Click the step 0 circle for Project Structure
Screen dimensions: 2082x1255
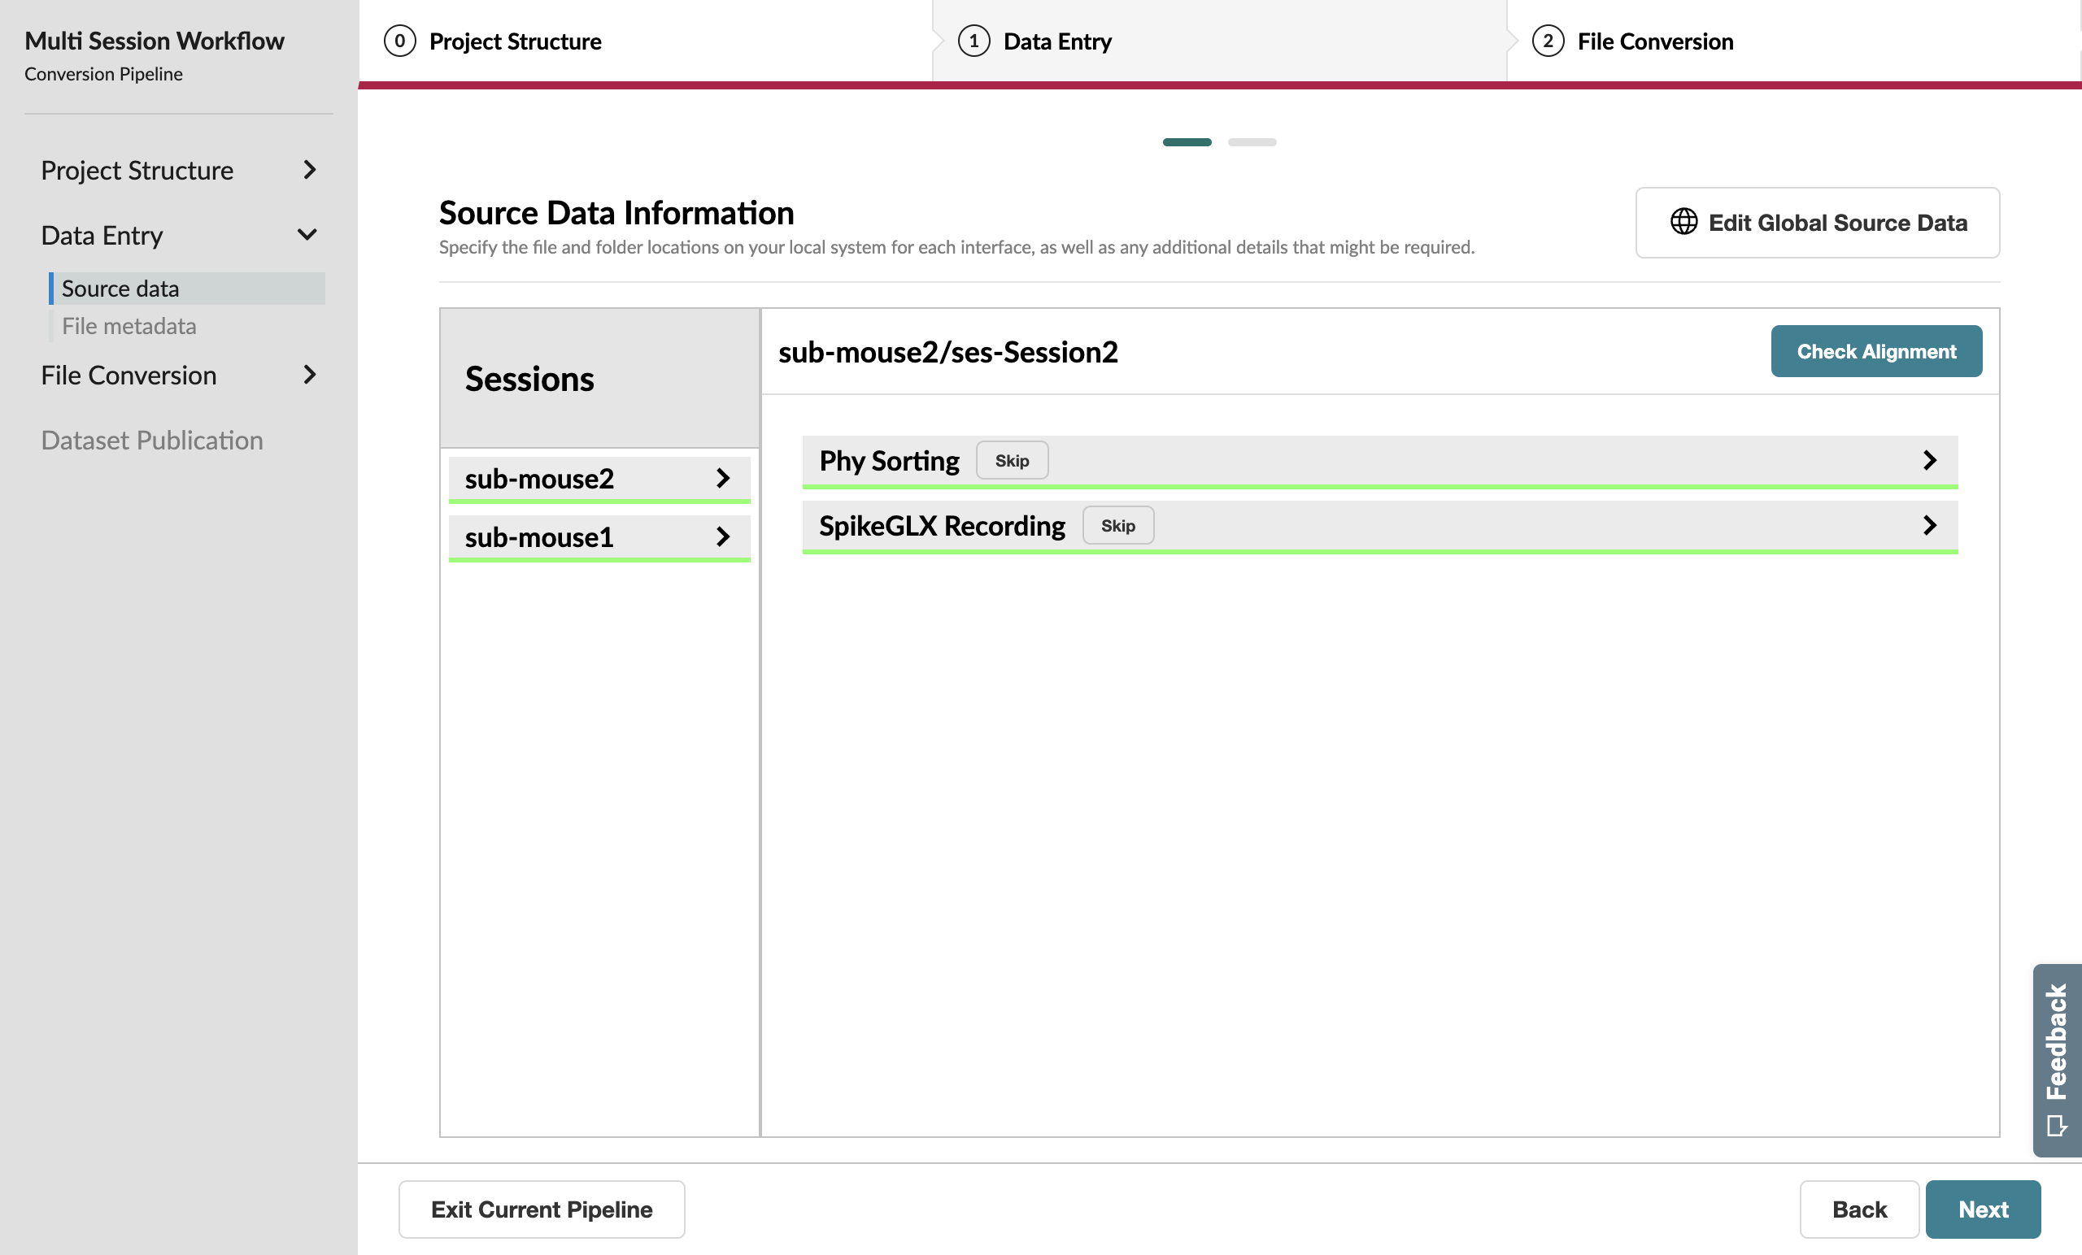pyautogui.click(x=399, y=41)
